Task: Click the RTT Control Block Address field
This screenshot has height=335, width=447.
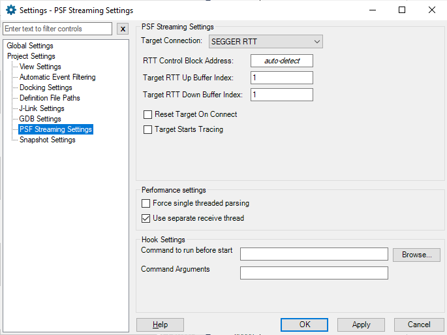Action: coord(282,61)
